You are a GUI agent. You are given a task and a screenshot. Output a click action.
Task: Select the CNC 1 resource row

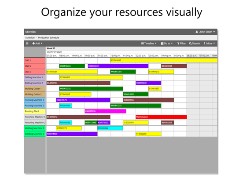pos(35,60)
